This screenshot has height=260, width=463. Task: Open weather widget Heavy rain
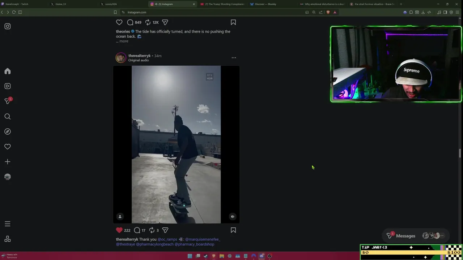tap(9, 256)
